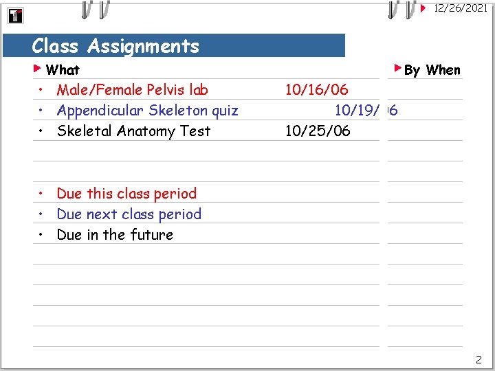
Task: Click the red arrow next to By When
Action: tap(397, 68)
